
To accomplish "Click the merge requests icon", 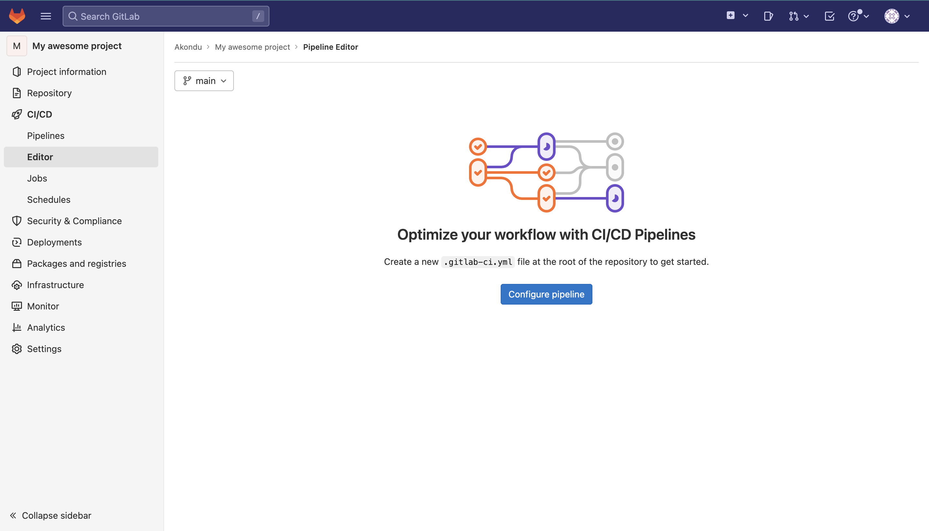I will click(794, 16).
